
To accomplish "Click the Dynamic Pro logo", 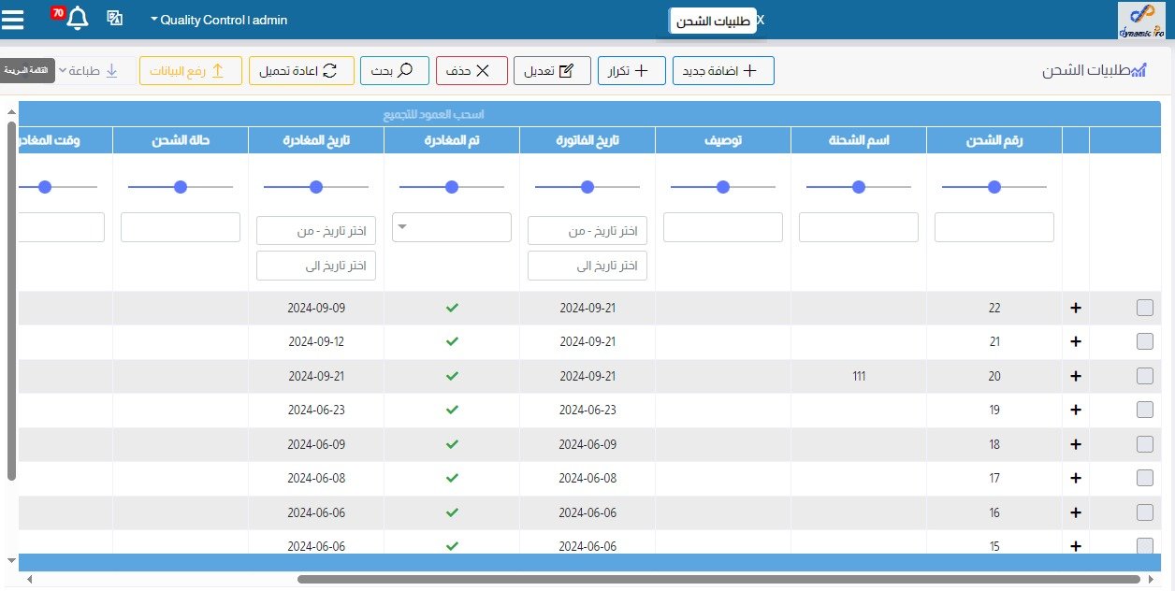I will click(x=1140, y=20).
